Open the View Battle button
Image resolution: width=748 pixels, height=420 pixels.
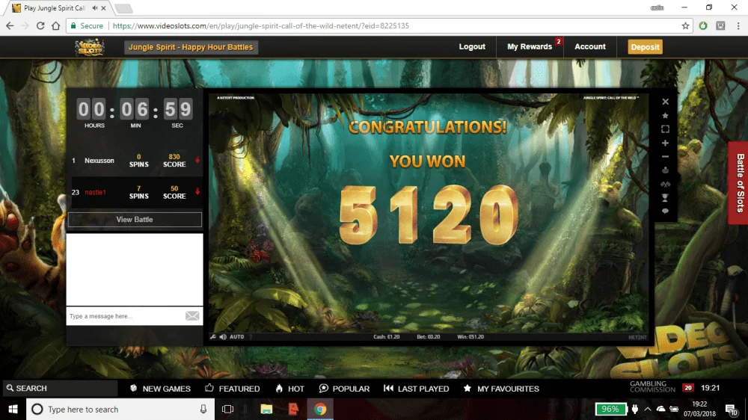pyautogui.click(x=135, y=219)
